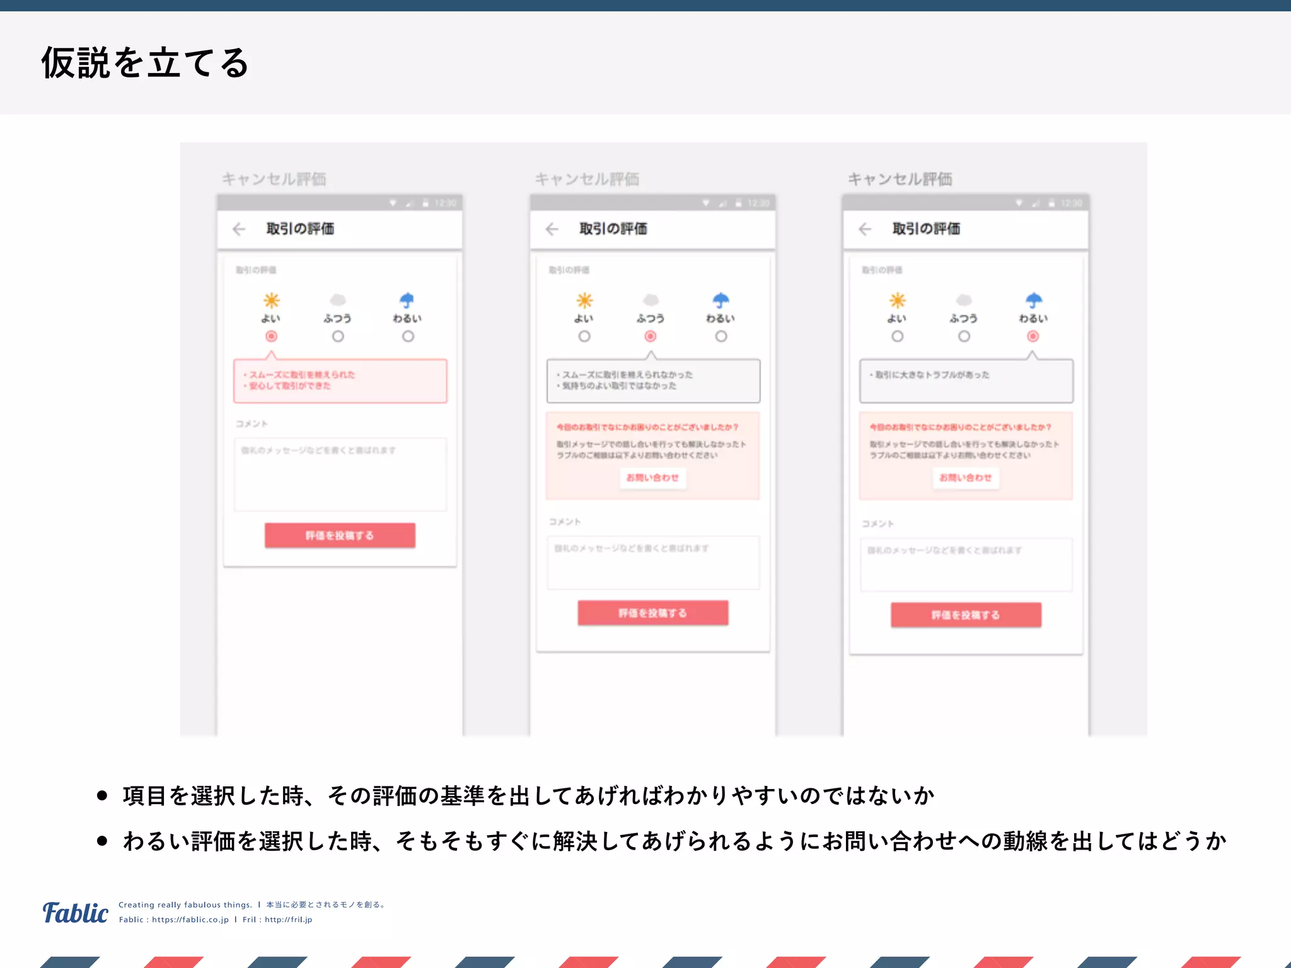Viewport: 1291px width, 968px height.
Task: Click the Fablic logo in the footer
Action: pyautogui.click(x=75, y=913)
